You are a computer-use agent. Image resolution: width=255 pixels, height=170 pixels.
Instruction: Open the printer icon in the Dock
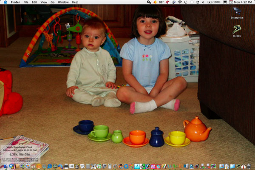(x=66, y=166)
